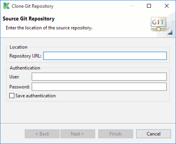Screen dimensions: 176x144
Task: Click the 'Authentication' group label
Action: 25,68
